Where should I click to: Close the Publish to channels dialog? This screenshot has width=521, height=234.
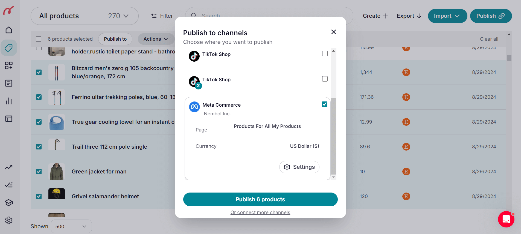click(334, 32)
